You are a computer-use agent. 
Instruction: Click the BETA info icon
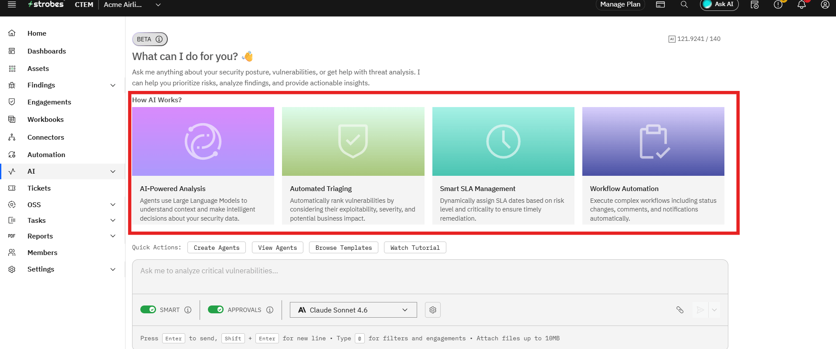[159, 39]
